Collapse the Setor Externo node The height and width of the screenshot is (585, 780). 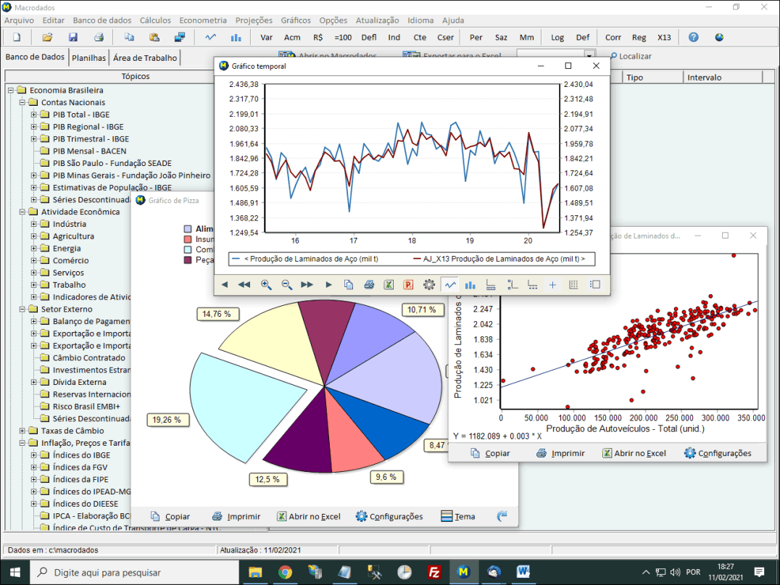tap(22, 309)
